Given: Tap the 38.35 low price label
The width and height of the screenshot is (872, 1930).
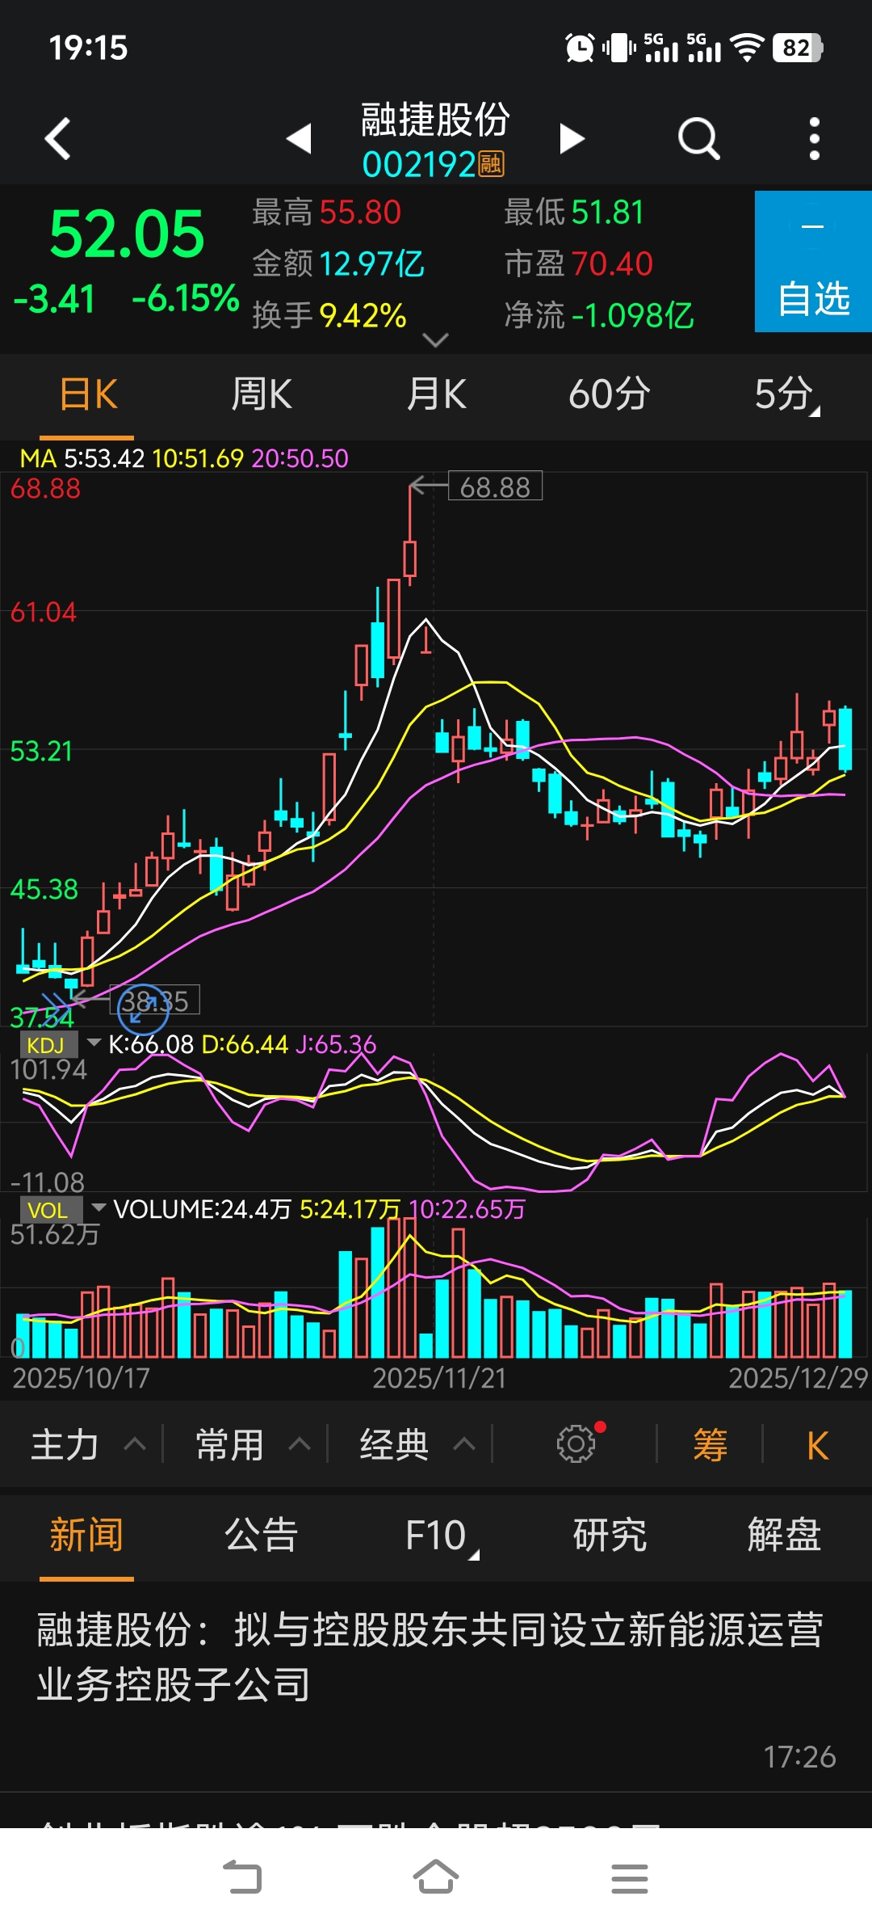Looking at the screenshot, I should pyautogui.click(x=155, y=1001).
